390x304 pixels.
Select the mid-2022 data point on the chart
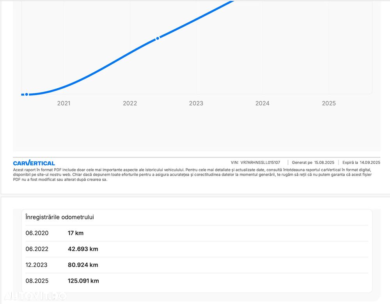(158, 38)
